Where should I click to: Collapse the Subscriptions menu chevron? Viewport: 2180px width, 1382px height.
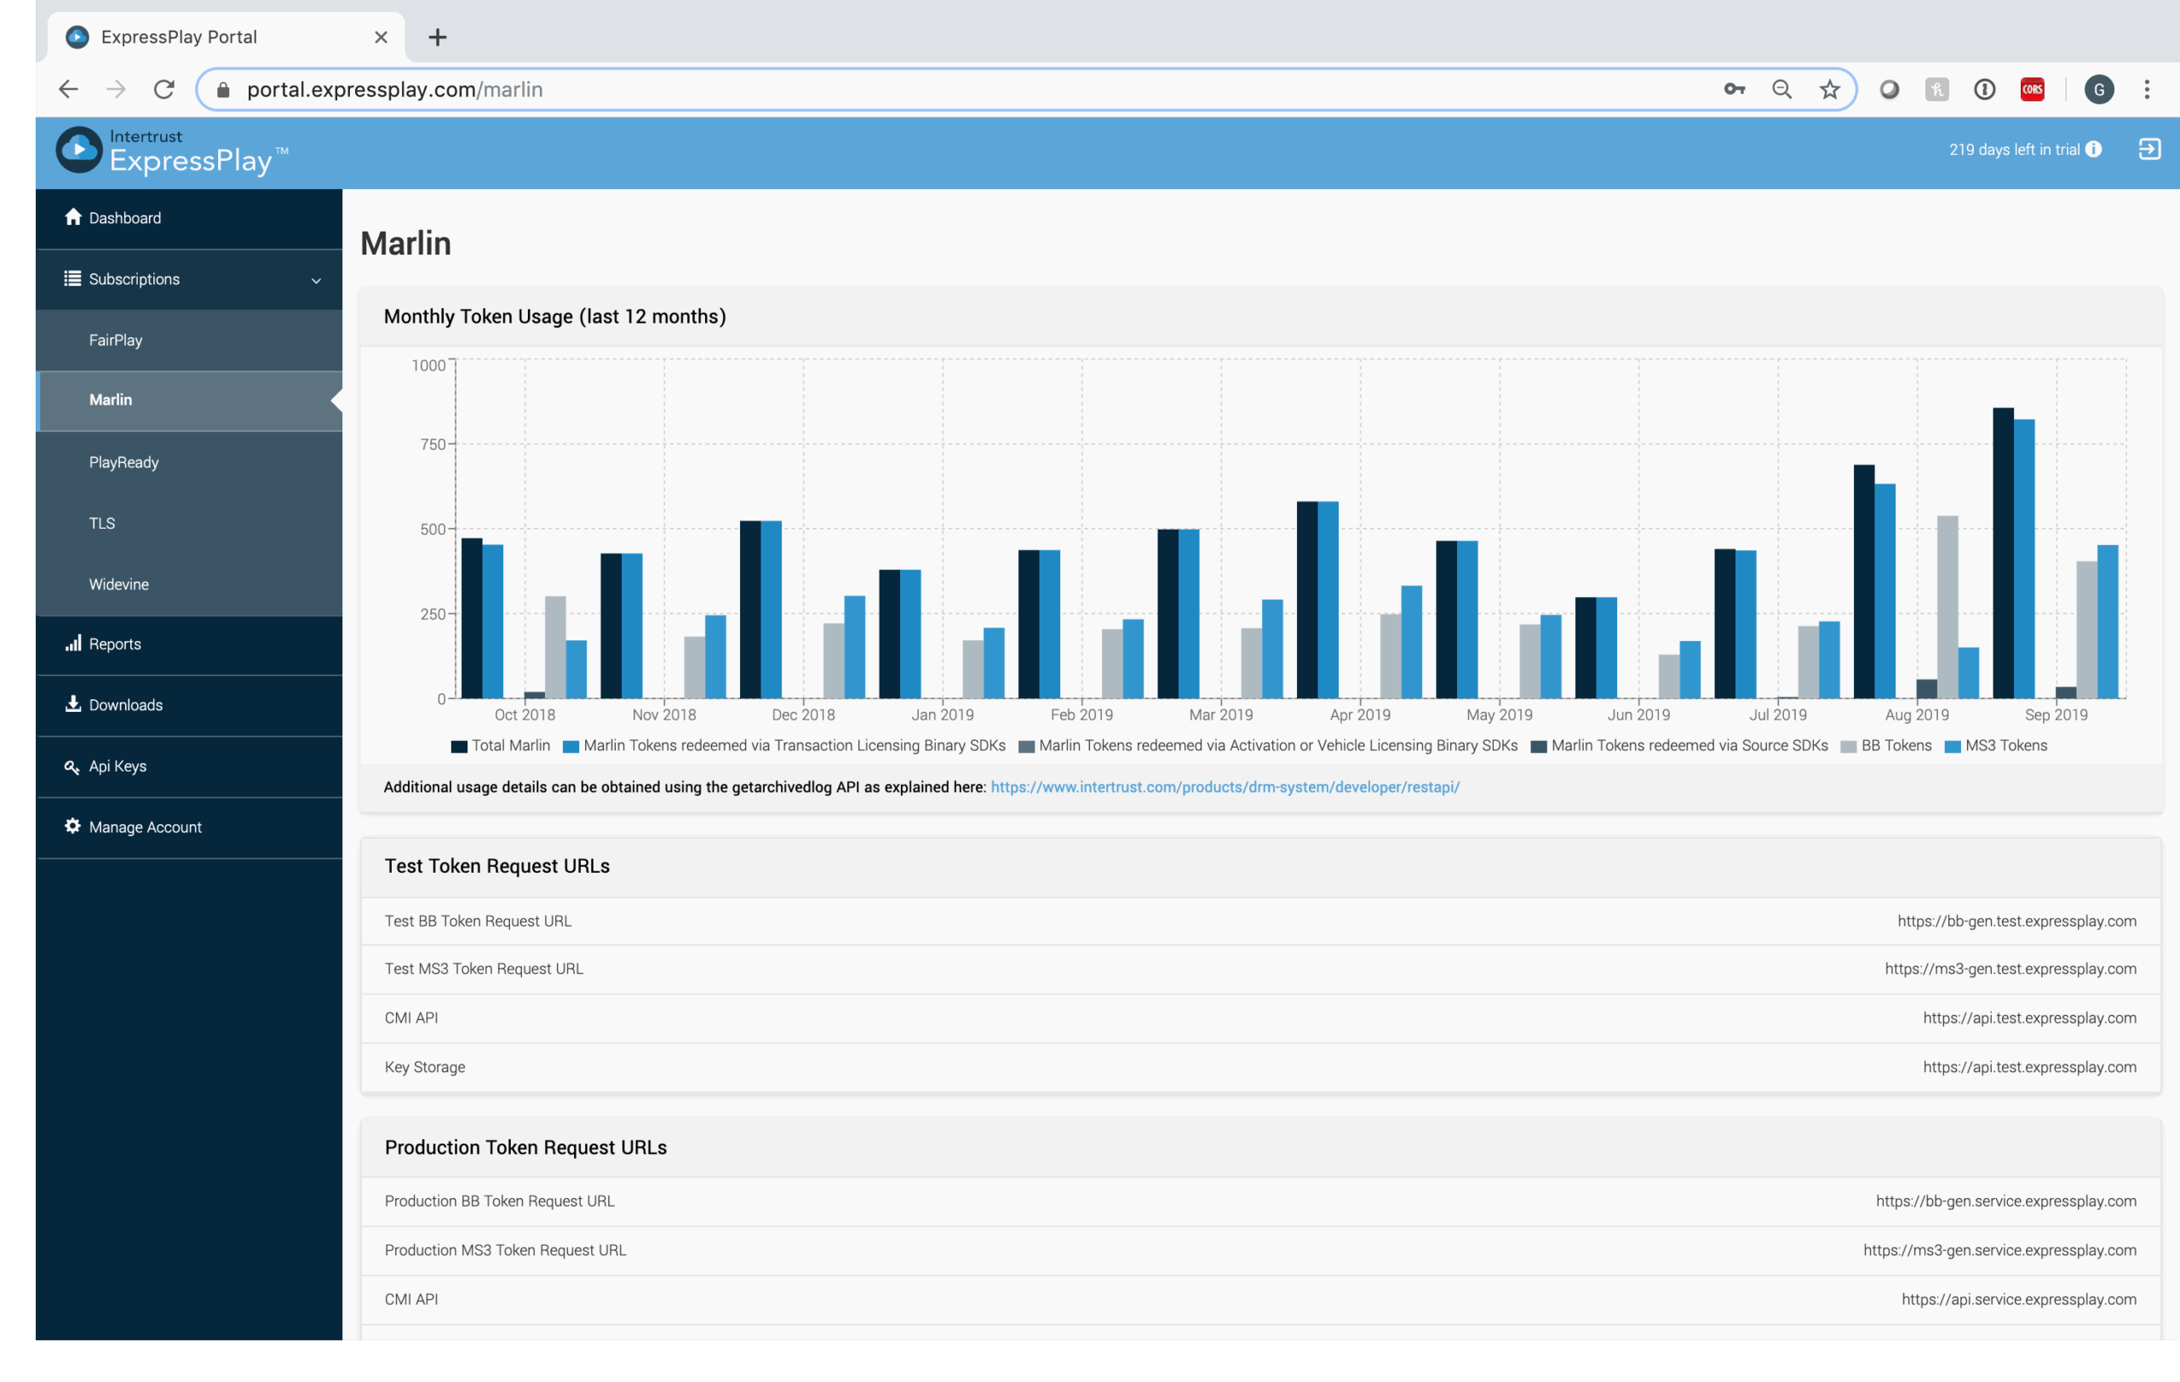[x=316, y=280]
